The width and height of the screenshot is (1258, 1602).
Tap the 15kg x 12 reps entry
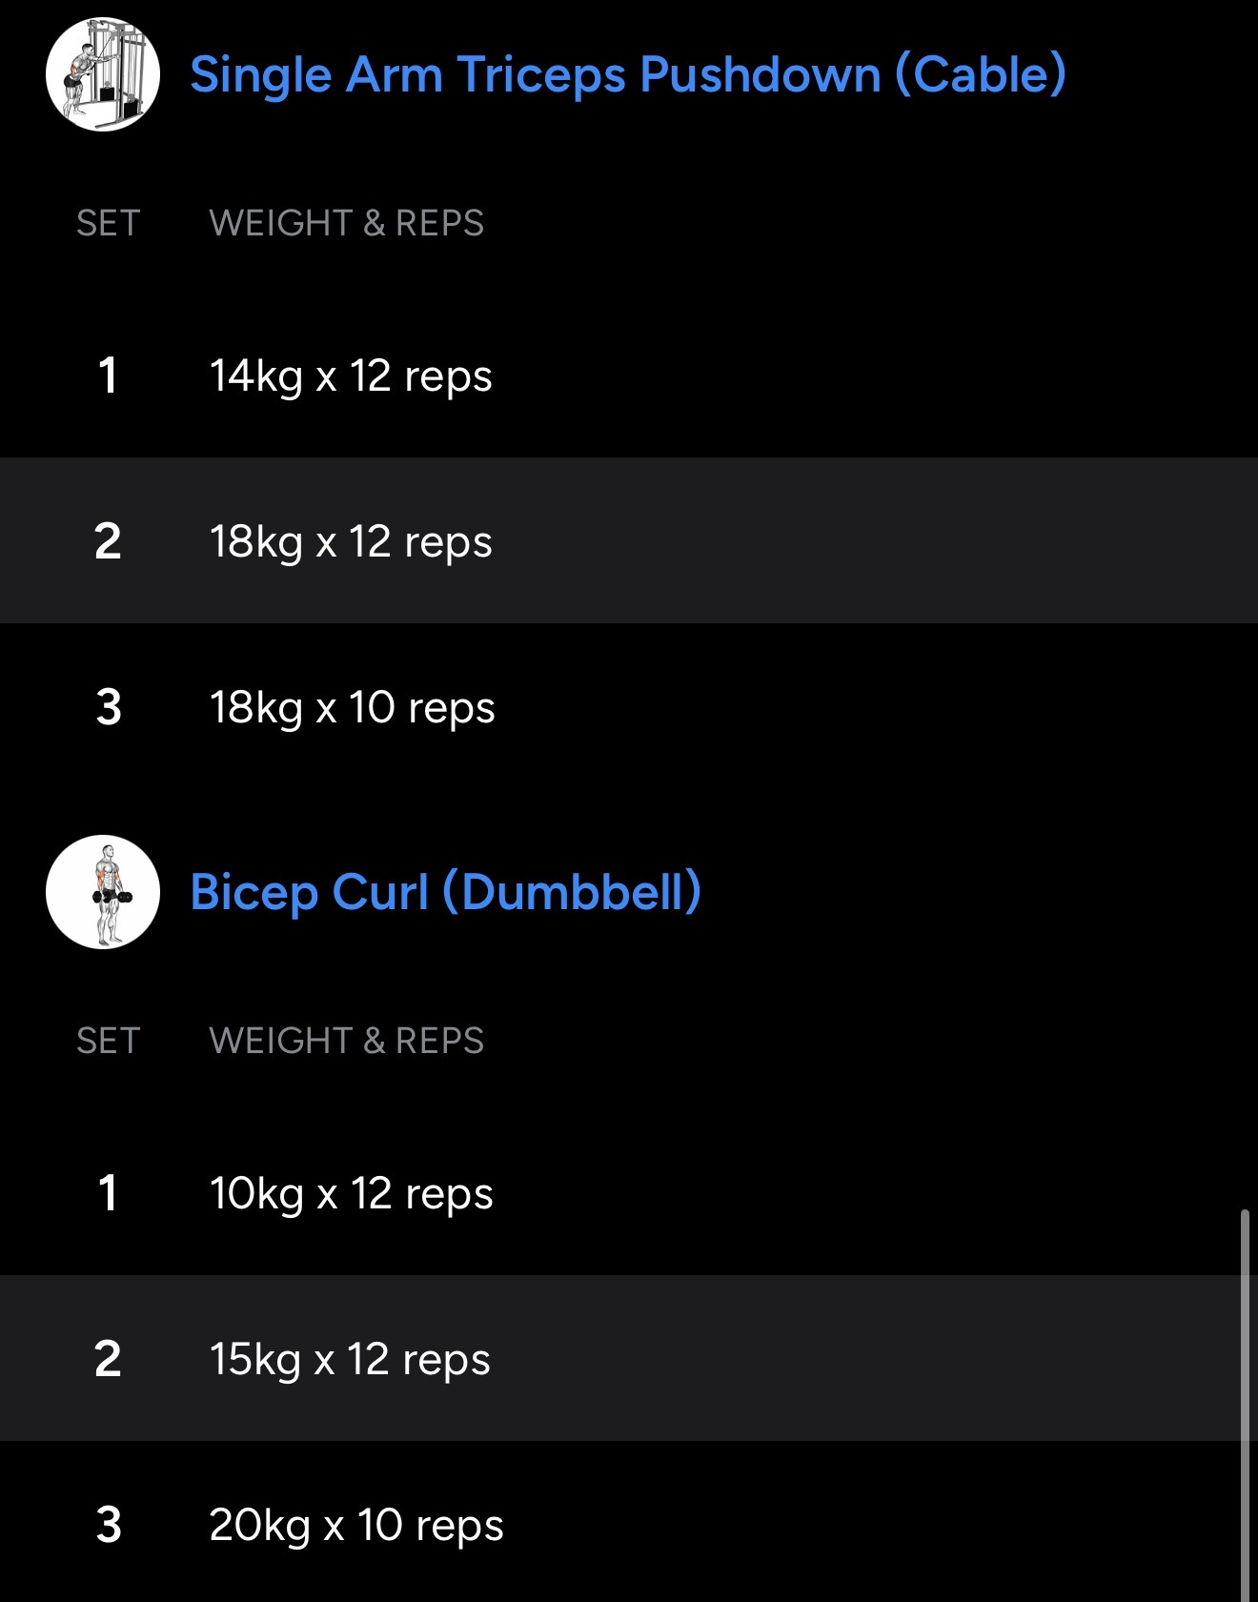(x=350, y=1359)
